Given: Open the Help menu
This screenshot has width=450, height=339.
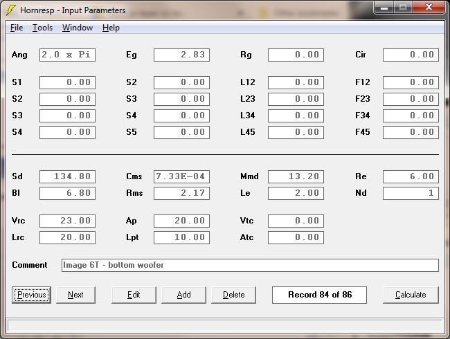Looking at the screenshot, I should [x=111, y=28].
